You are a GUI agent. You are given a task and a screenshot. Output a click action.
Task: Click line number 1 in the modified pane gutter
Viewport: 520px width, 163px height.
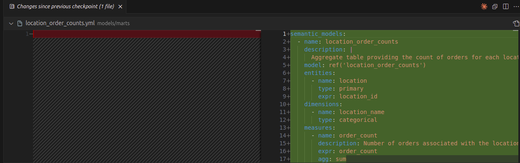[x=284, y=34]
